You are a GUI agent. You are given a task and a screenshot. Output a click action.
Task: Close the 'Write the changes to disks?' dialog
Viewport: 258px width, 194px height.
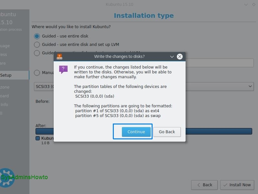point(180,57)
